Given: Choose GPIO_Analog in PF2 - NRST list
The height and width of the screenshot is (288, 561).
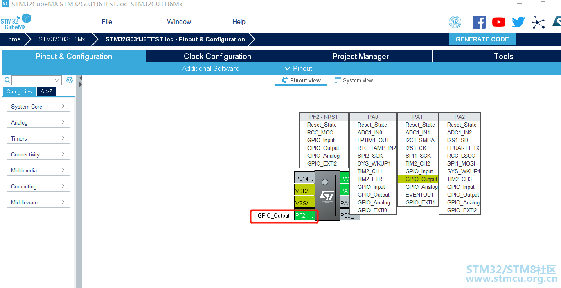Looking at the screenshot, I should pyautogui.click(x=323, y=156).
